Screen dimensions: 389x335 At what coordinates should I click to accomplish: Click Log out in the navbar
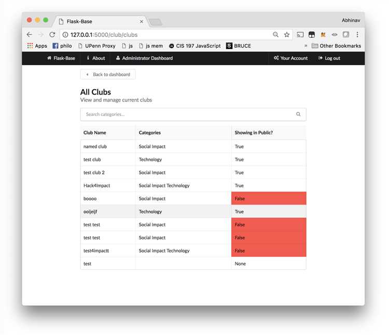point(329,58)
